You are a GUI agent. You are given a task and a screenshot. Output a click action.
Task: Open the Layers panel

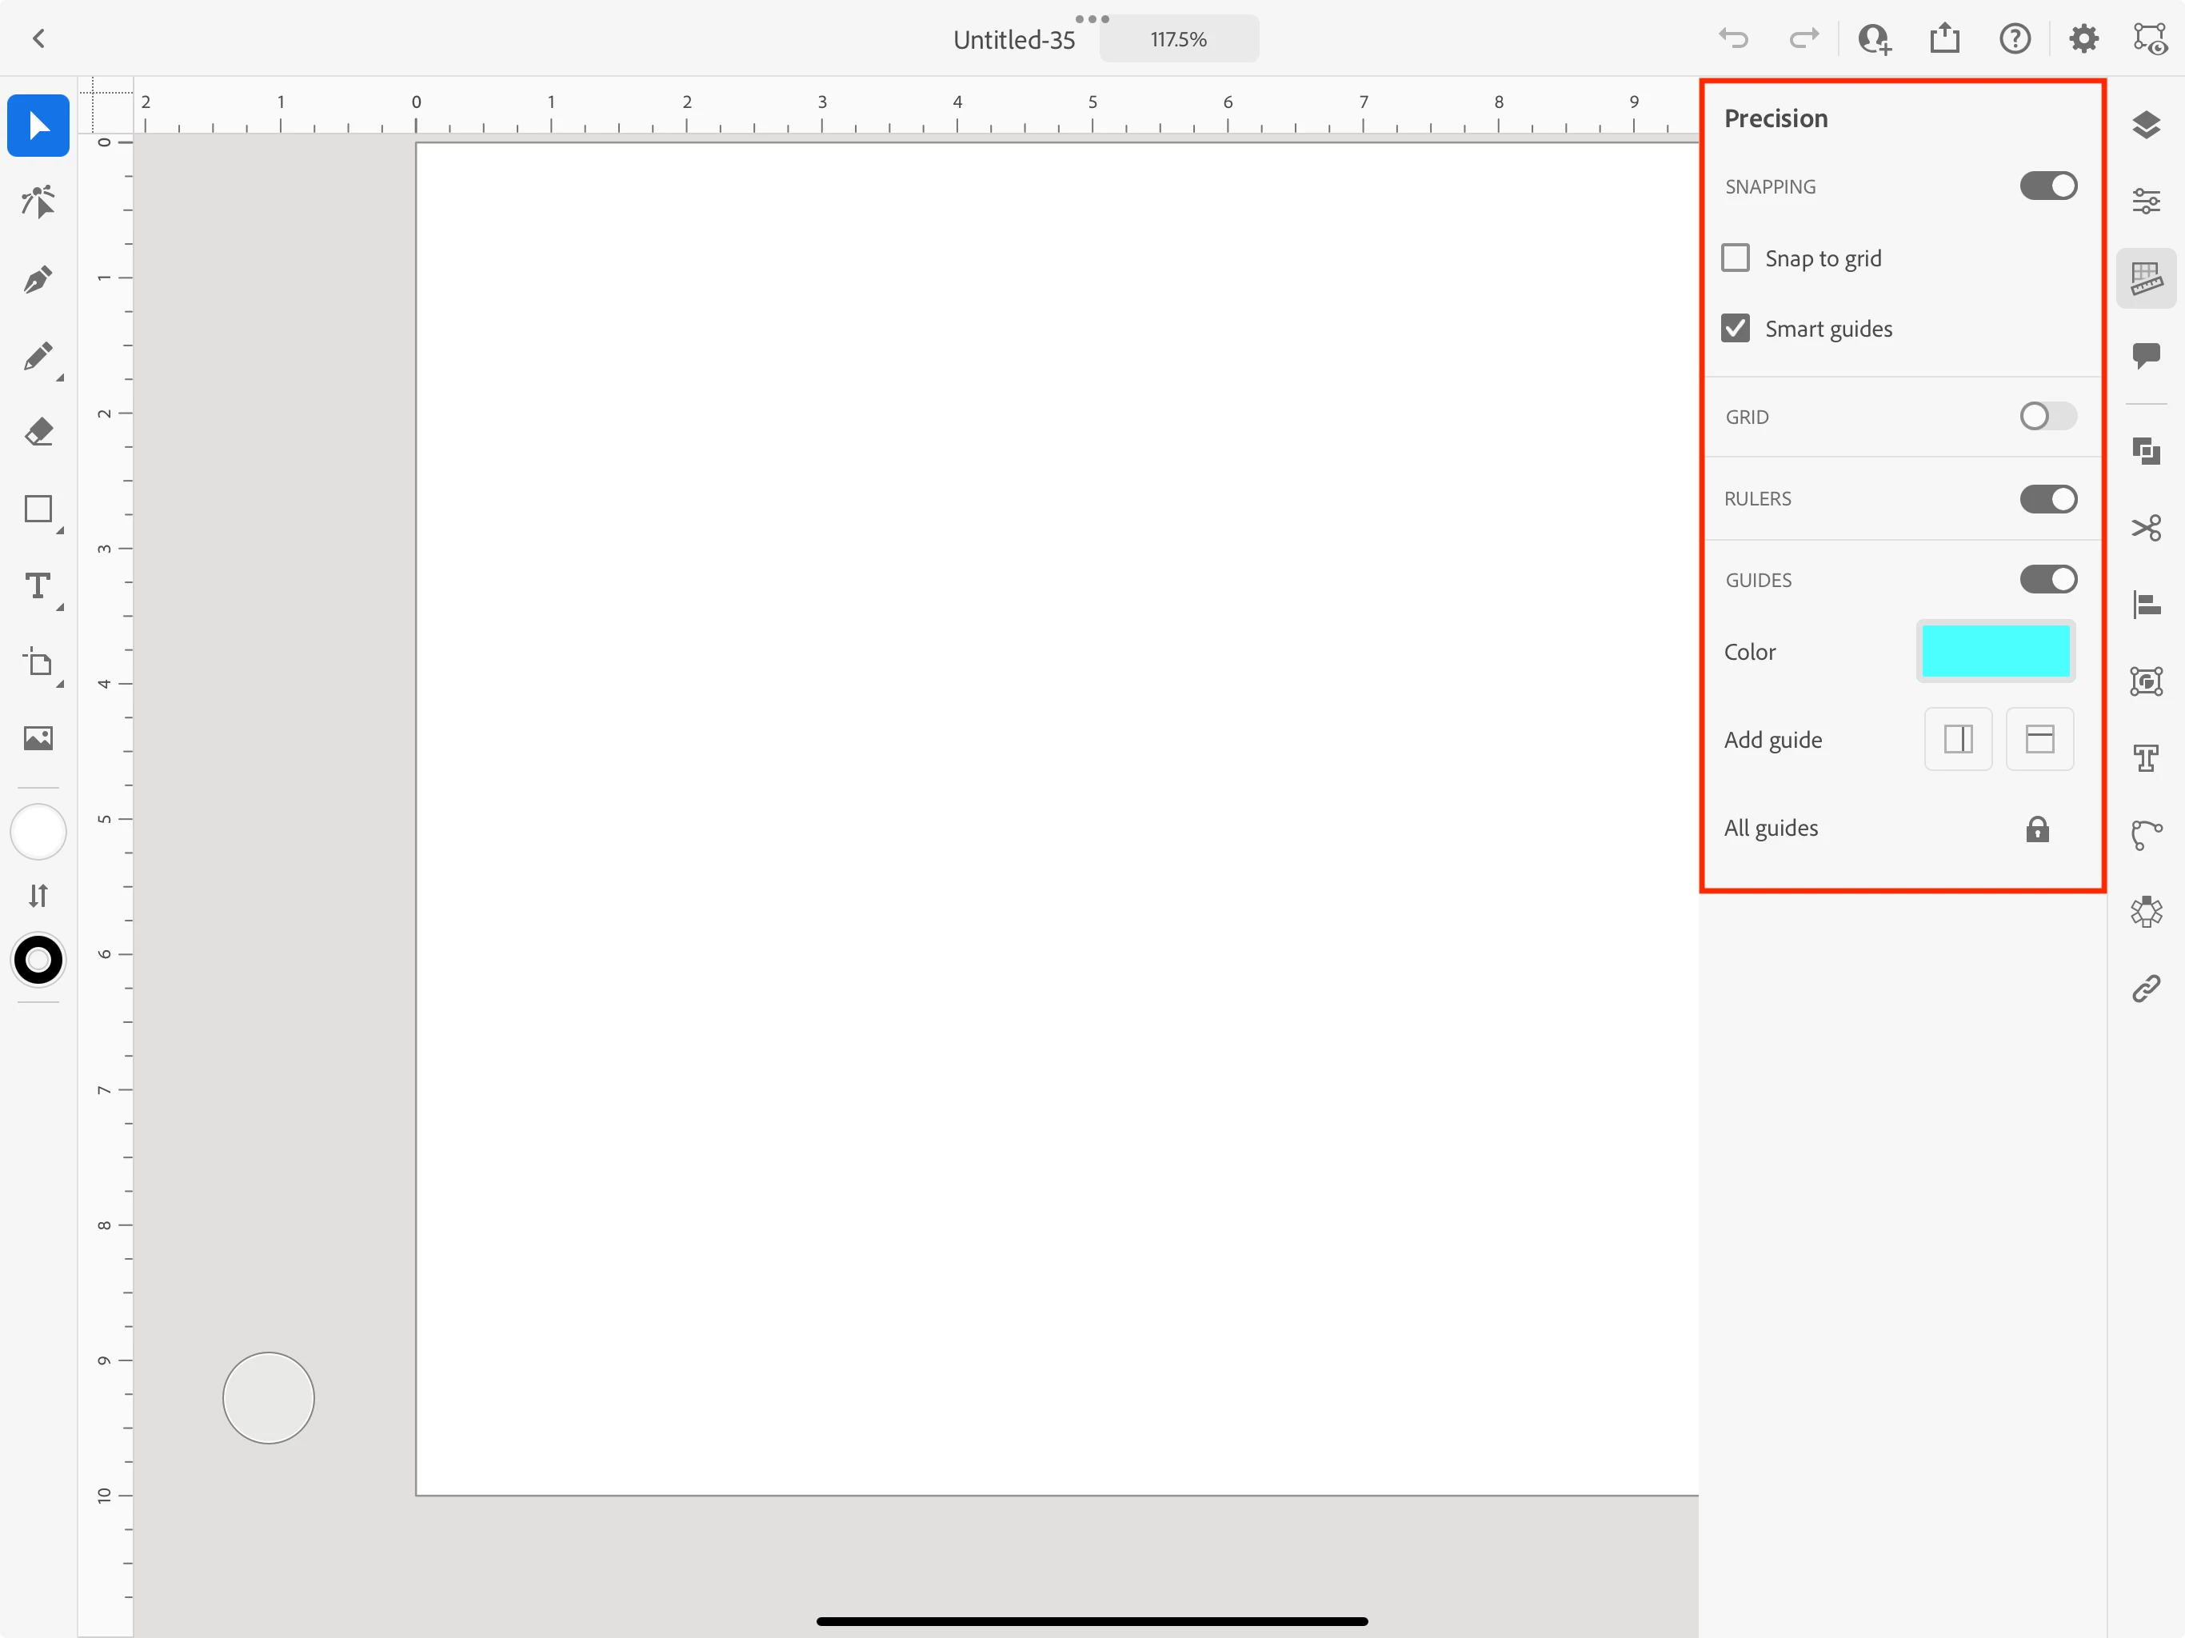[2146, 126]
